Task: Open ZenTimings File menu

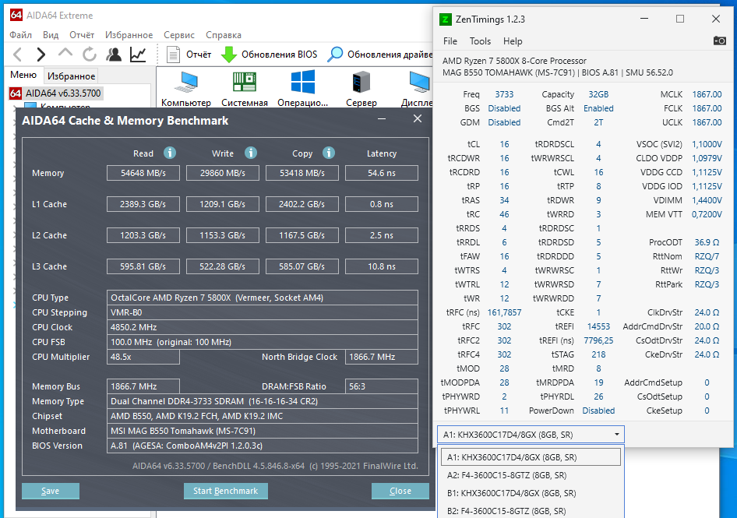Action: click(450, 41)
